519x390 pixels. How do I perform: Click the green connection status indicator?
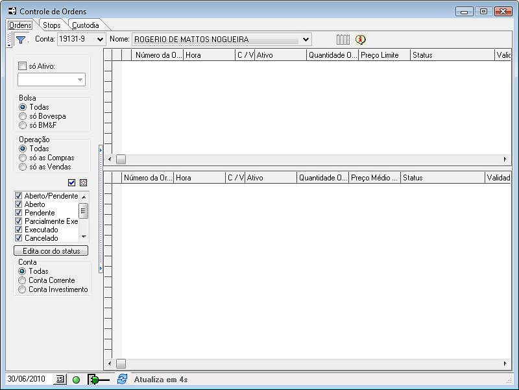pos(76,380)
